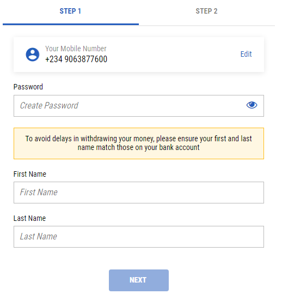Screen dimensions: 282x294
Task: Click the blue STEP 1 progress underline
Action: pos(71,24)
